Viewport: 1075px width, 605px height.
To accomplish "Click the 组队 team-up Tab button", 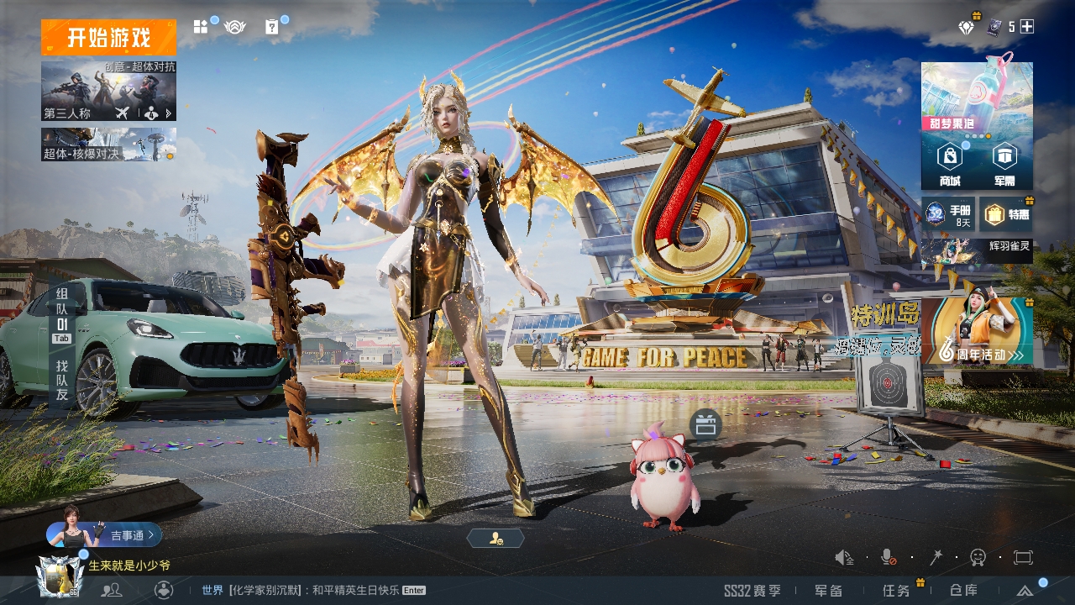I will click(62, 315).
